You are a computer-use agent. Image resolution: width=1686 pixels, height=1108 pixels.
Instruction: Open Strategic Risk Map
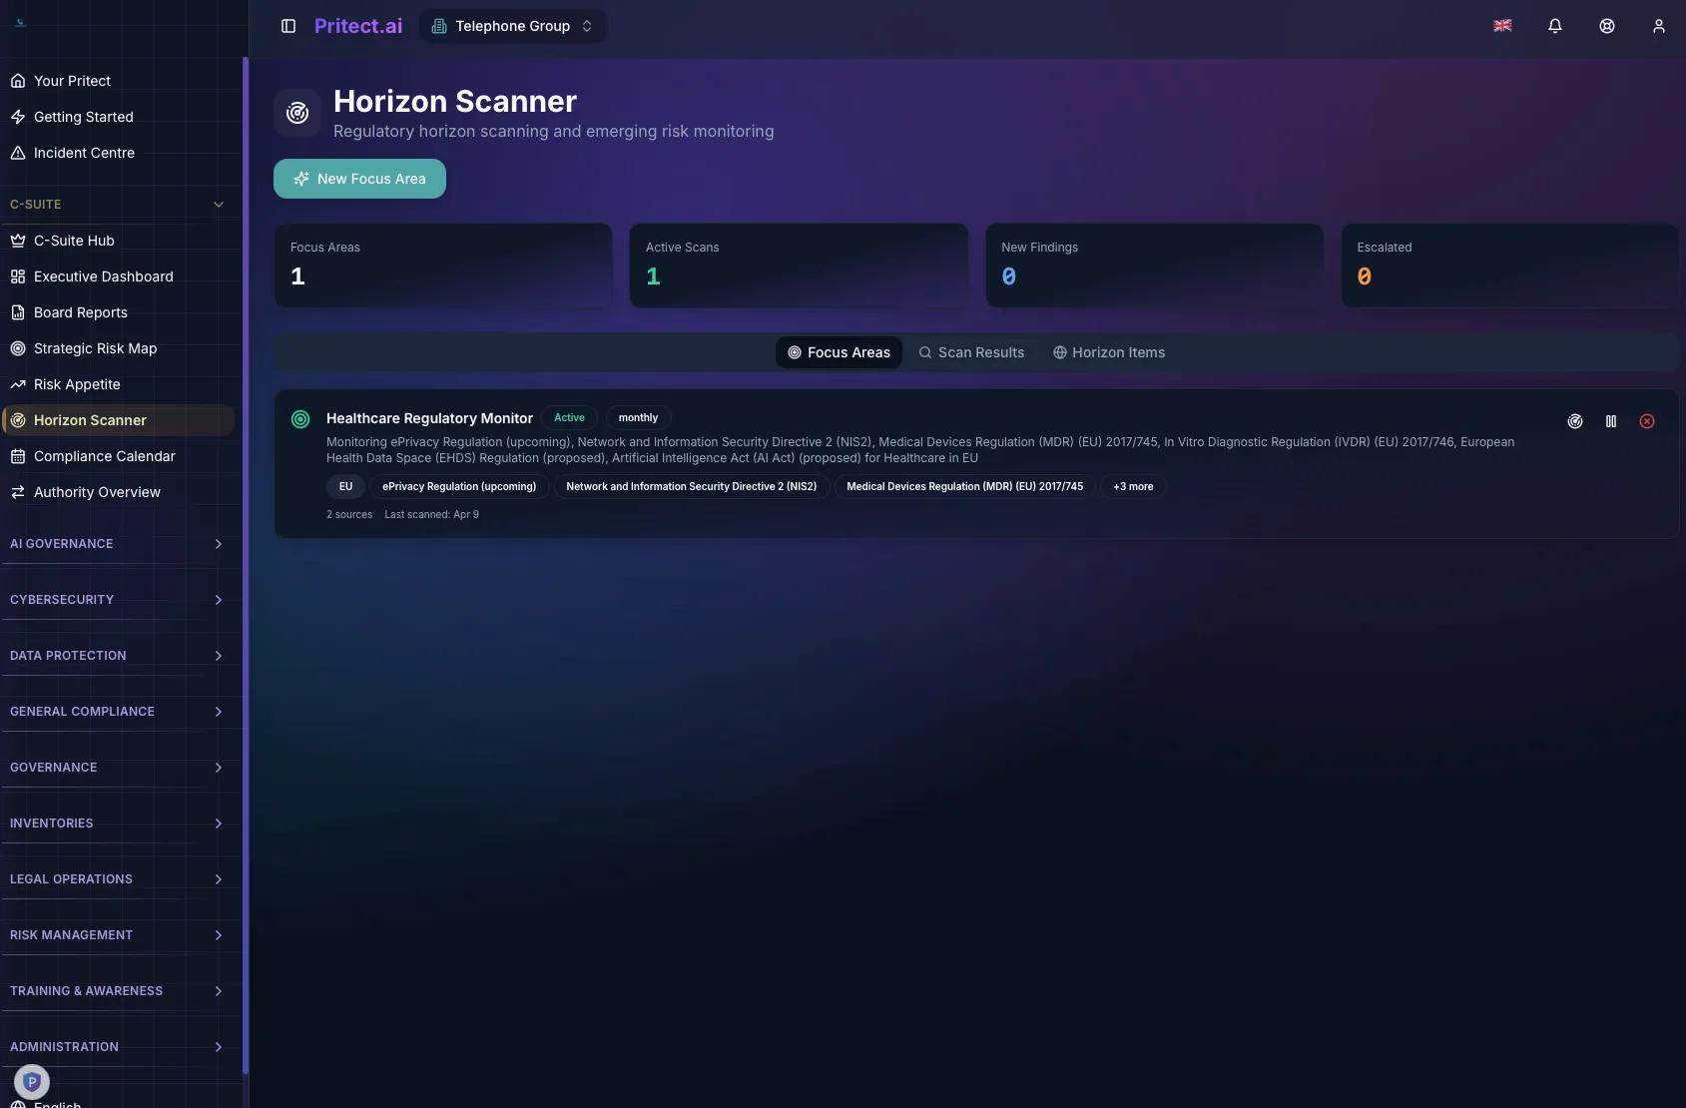click(118, 348)
